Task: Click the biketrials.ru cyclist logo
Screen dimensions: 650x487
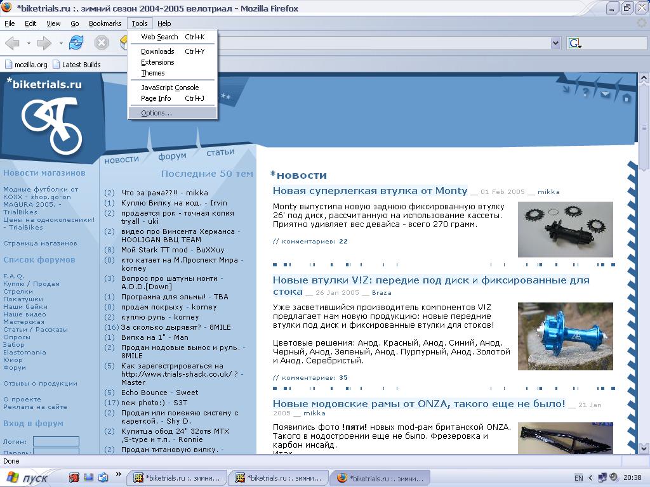Action: coord(52,126)
